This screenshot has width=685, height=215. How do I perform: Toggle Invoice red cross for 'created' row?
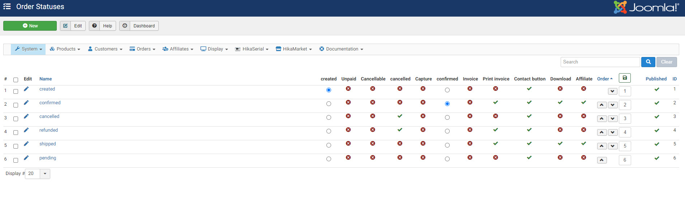click(470, 89)
